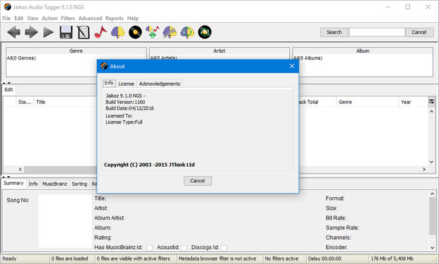Click the Search button

point(334,32)
